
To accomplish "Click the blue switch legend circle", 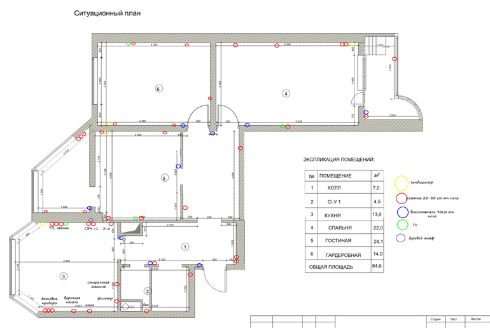I will click(401, 213).
